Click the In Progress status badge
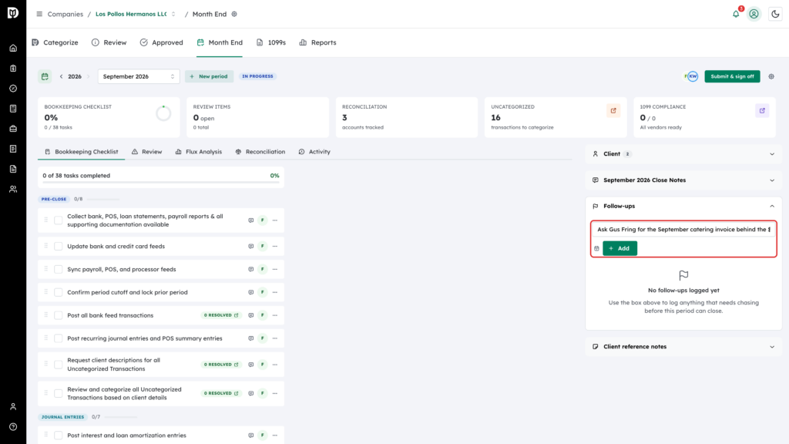Viewport: 789px width, 444px height. coord(257,76)
